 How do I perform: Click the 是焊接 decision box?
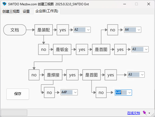point(53,75)
